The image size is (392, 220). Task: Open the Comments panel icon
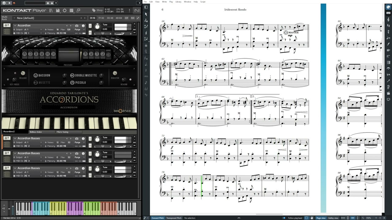tap(388, 99)
